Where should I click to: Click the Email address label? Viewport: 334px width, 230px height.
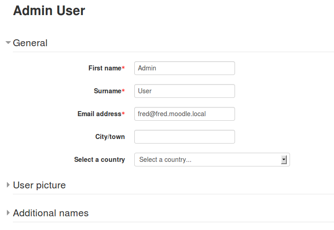tap(99, 114)
